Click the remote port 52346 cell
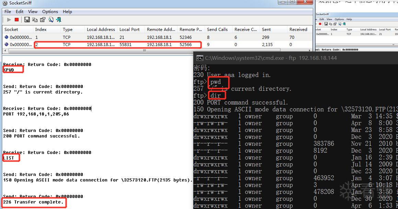This screenshot has height=209, width=398. [185, 37]
